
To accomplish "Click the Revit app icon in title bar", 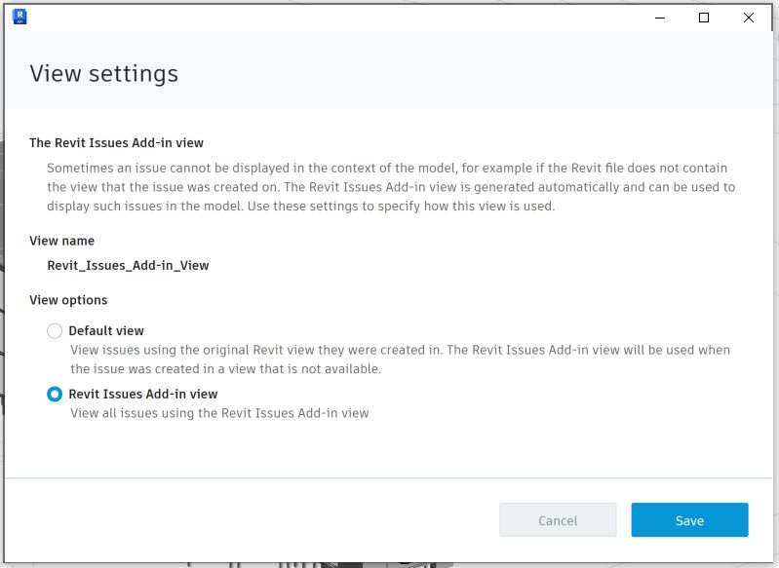I will pos(19,17).
